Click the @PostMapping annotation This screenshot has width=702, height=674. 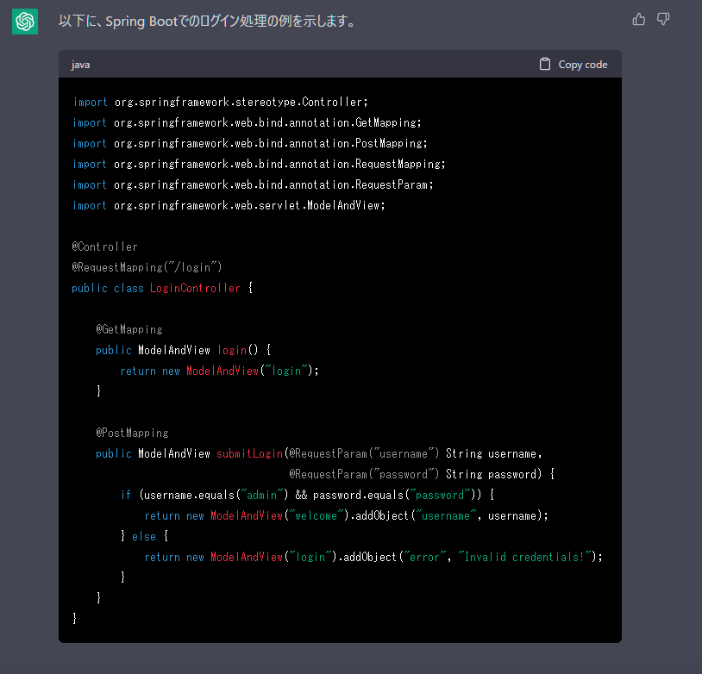(132, 433)
